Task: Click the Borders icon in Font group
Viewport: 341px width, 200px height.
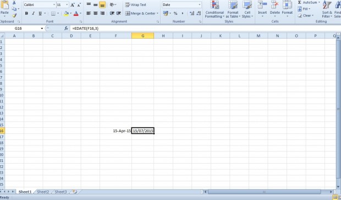Action: (53, 14)
